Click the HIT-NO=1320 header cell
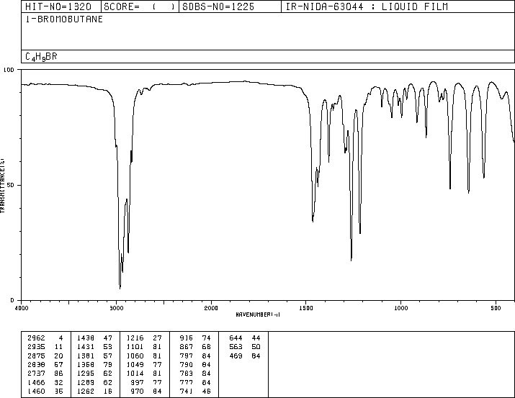This screenshot has width=515, height=398. (61, 6)
